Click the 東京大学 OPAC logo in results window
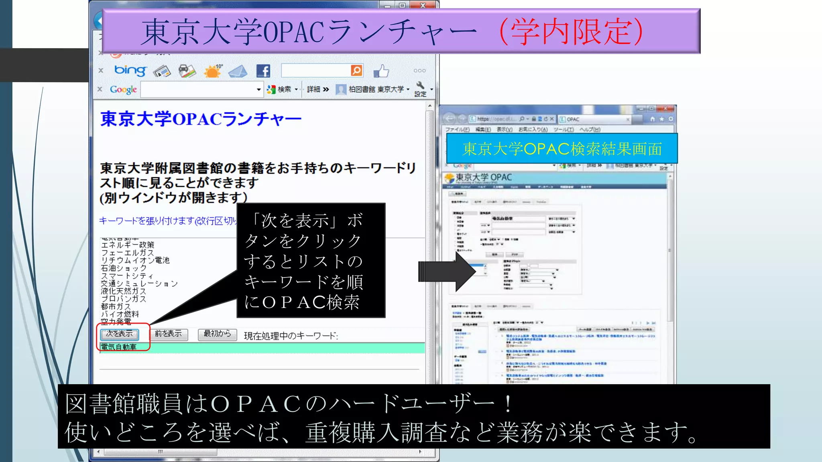Screen dimensions: 822x462 pos(478,178)
